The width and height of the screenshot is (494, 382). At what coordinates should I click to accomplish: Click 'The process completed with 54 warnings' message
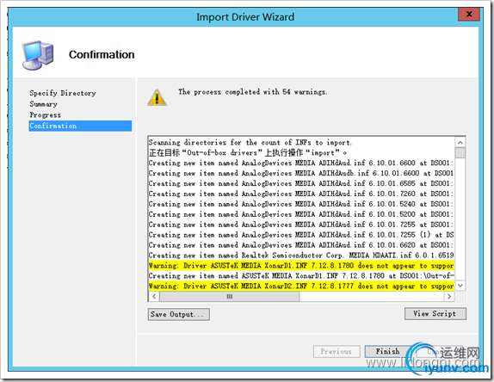pyautogui.click(x=253, y=92)
